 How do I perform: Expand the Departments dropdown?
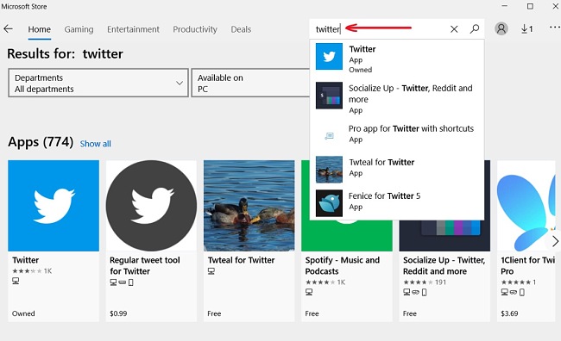coord(98,84)
